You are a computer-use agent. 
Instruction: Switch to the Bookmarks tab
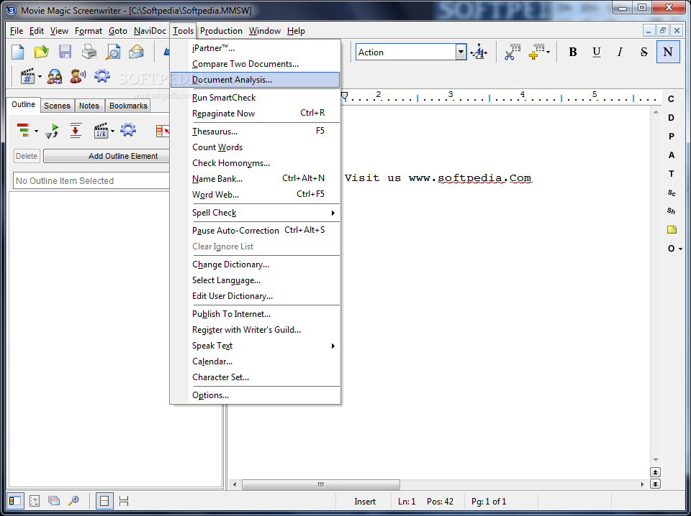[128, 106]
